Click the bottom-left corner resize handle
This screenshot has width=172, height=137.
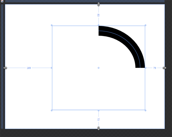click(52, 110)
